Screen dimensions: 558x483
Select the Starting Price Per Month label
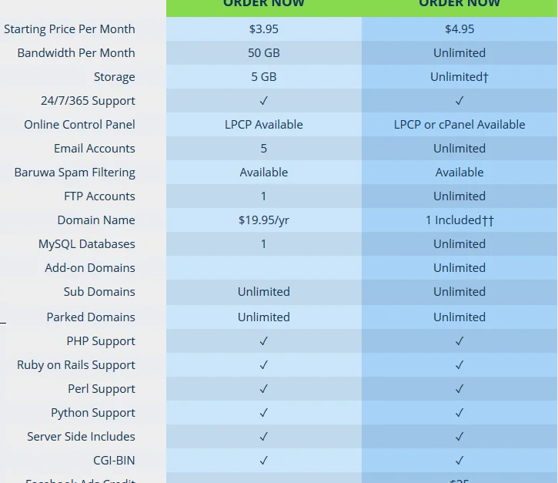(x=69, y=29)
